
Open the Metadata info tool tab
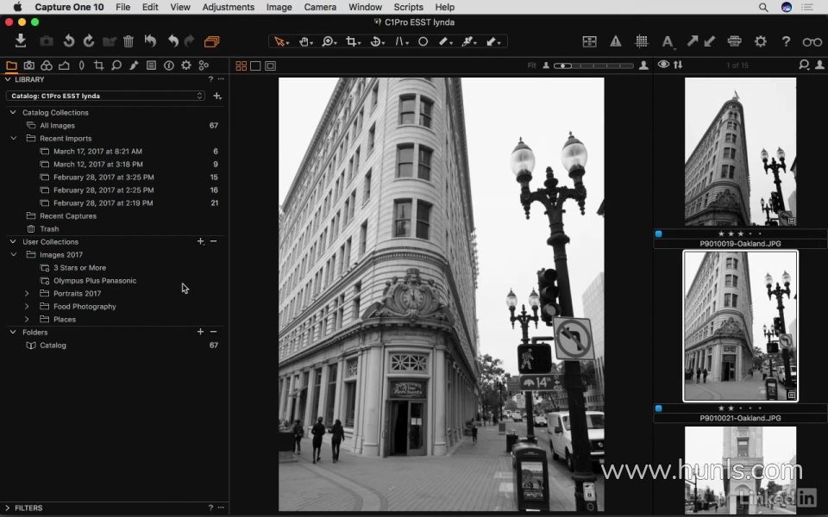[x=168, y=65]
